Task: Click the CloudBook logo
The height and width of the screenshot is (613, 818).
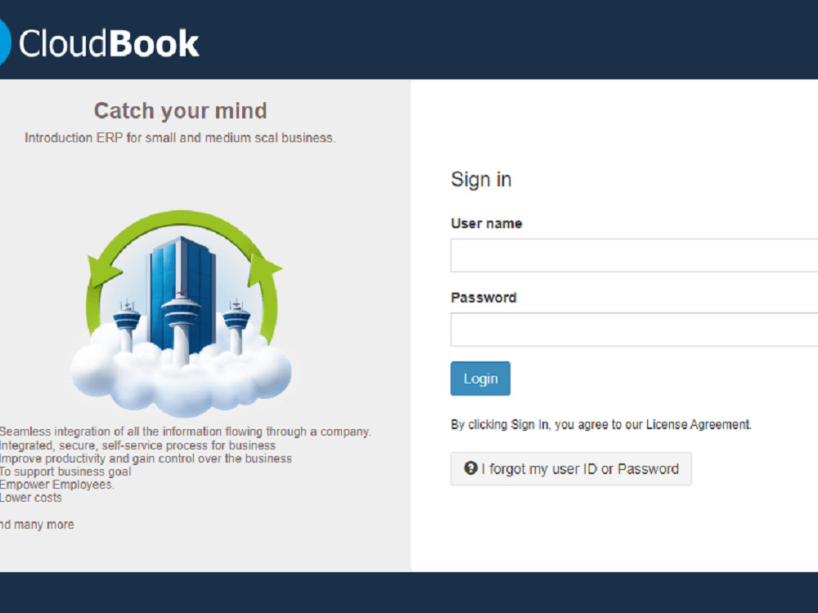Action: 99,43
